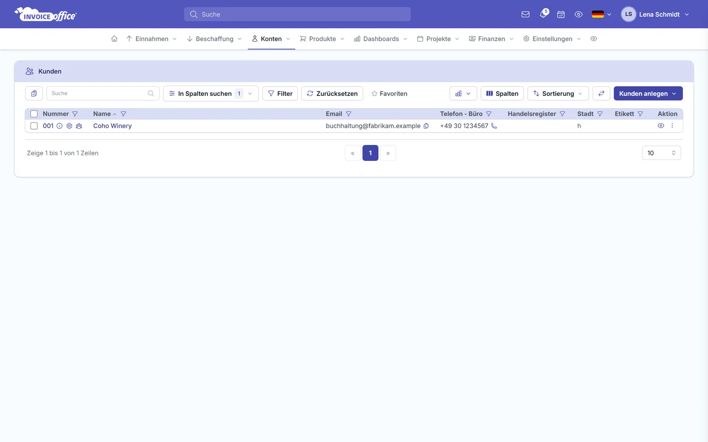Viewport: 708px width, 442px height.
Task: Expand In Spalten suchen dropdown
Action: 211,93
